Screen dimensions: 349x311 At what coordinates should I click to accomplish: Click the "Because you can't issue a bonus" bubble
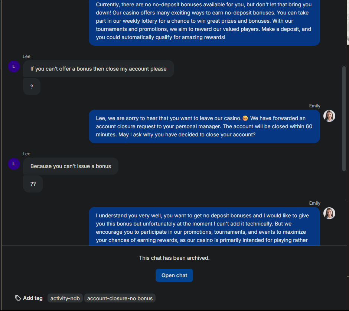coord(71,166)
